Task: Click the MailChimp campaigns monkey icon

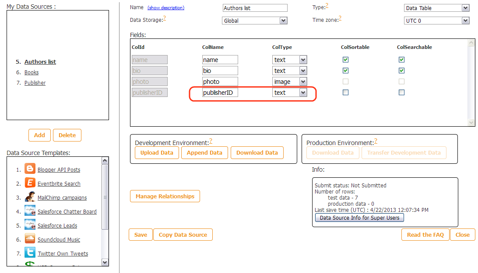Action: (x=30, y=197)
